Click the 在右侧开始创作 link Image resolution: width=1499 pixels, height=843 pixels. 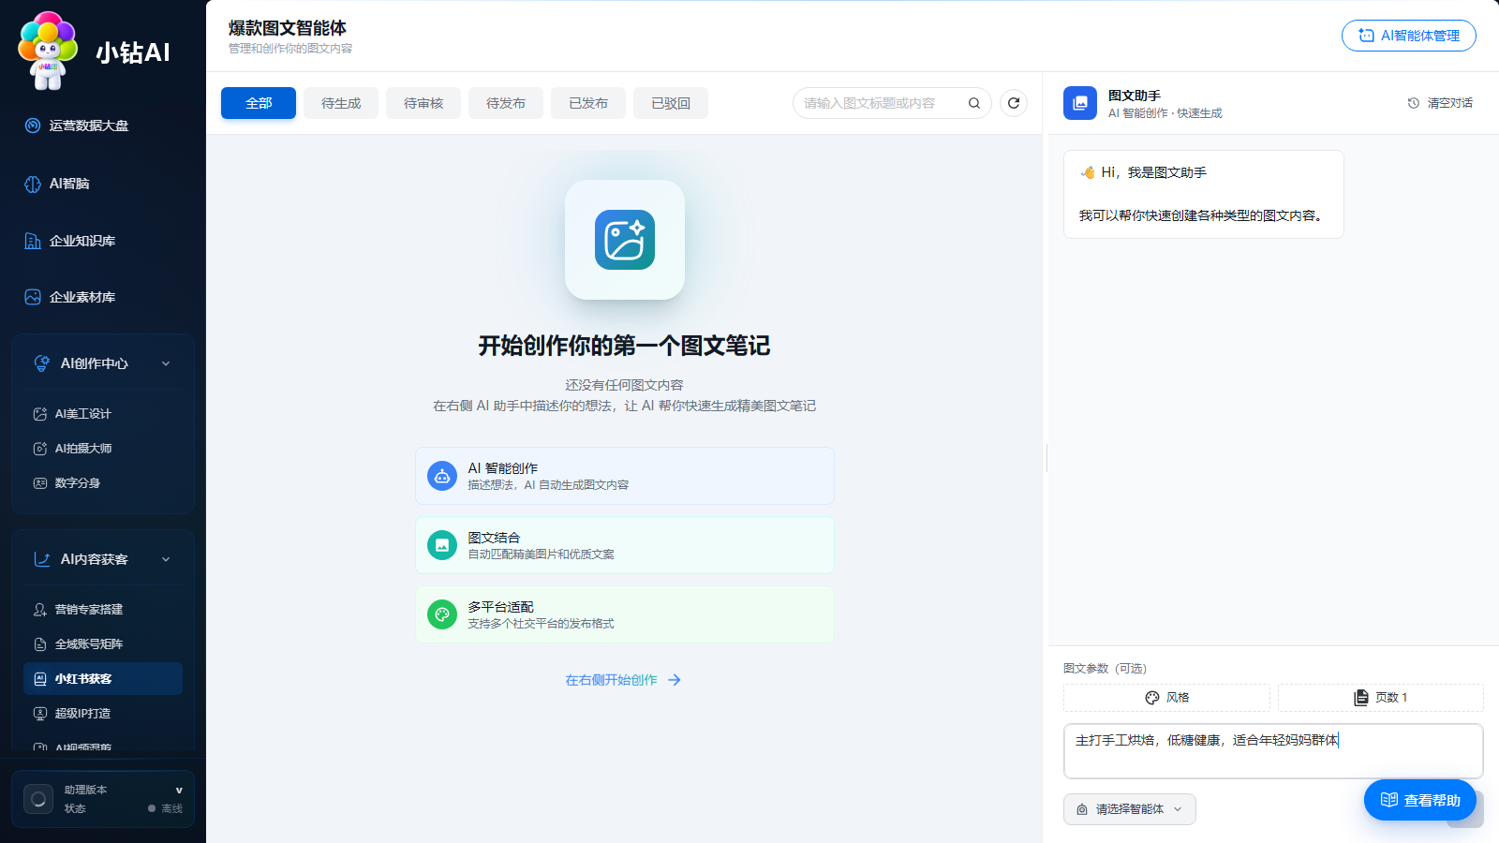(x=623, y=680)
